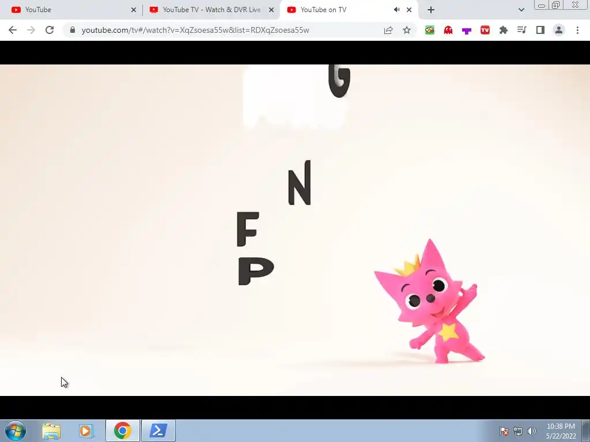Click the address bar URL
590x442 pixels.
(x=195, y=30)
